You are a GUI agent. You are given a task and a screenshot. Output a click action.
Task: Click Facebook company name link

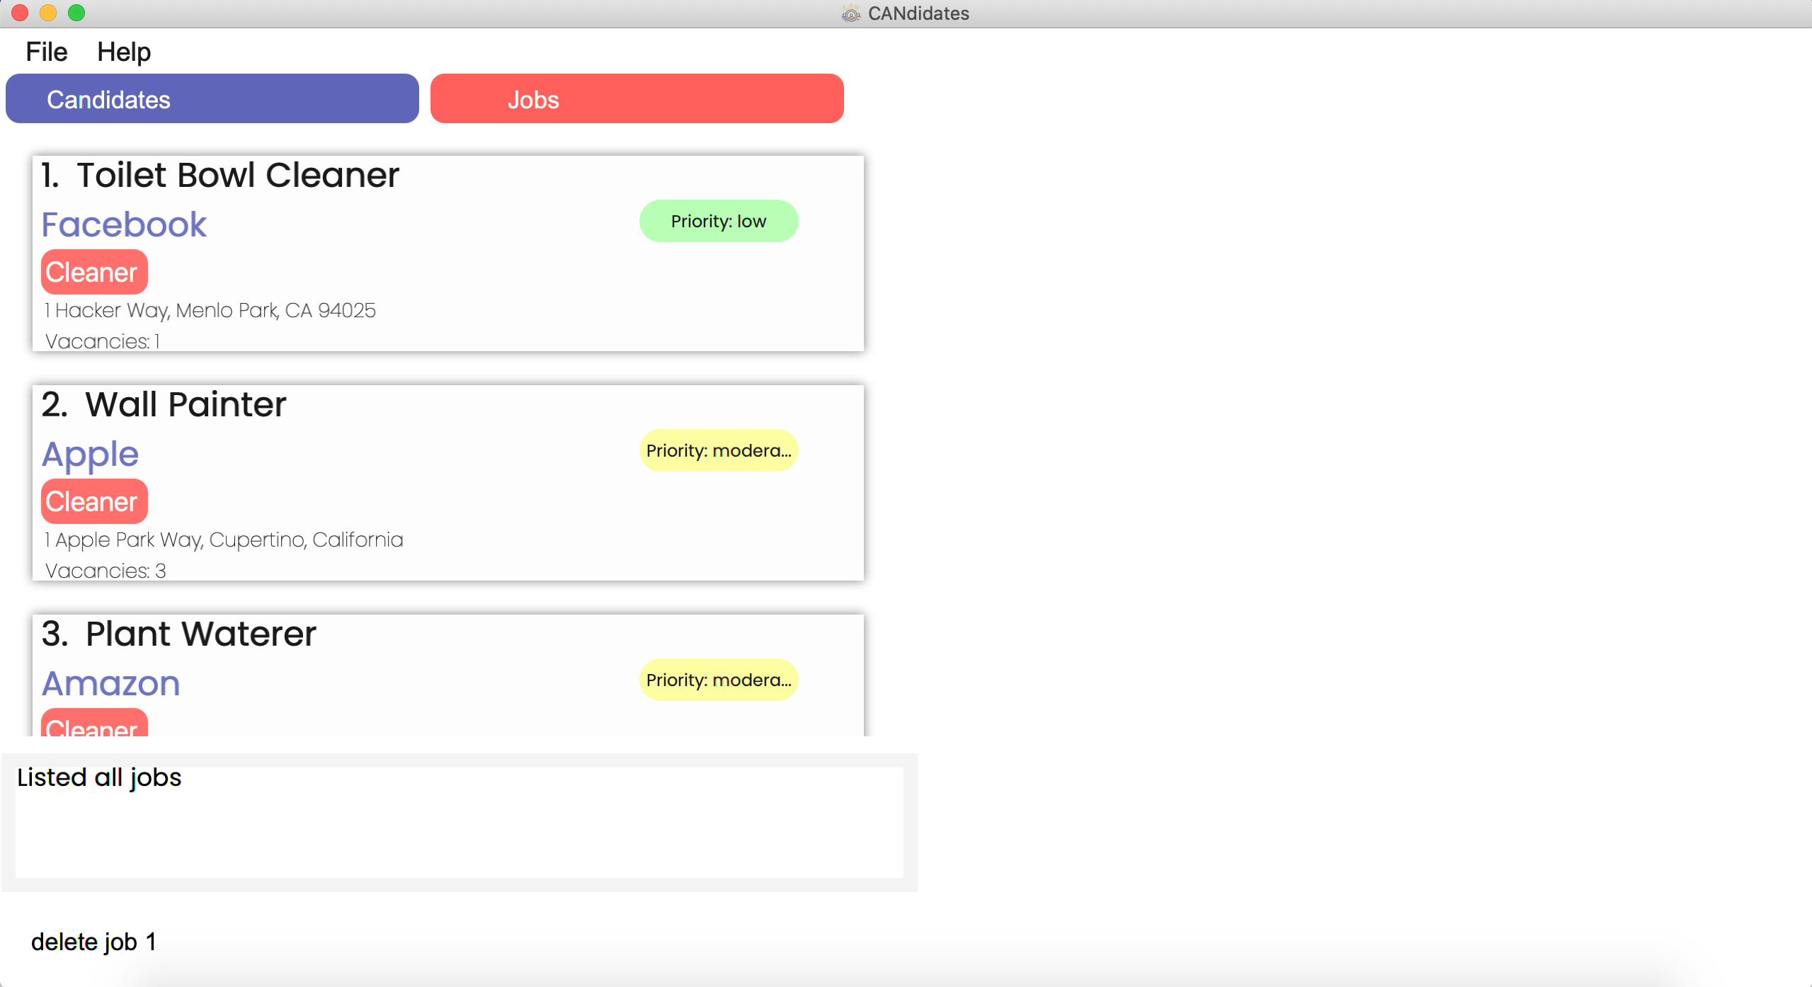[x=122, y=224]
